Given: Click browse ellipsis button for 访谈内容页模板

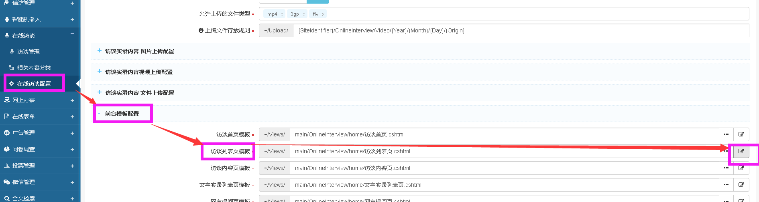Looking at the screenshot, I should click(x=726, y=168).
